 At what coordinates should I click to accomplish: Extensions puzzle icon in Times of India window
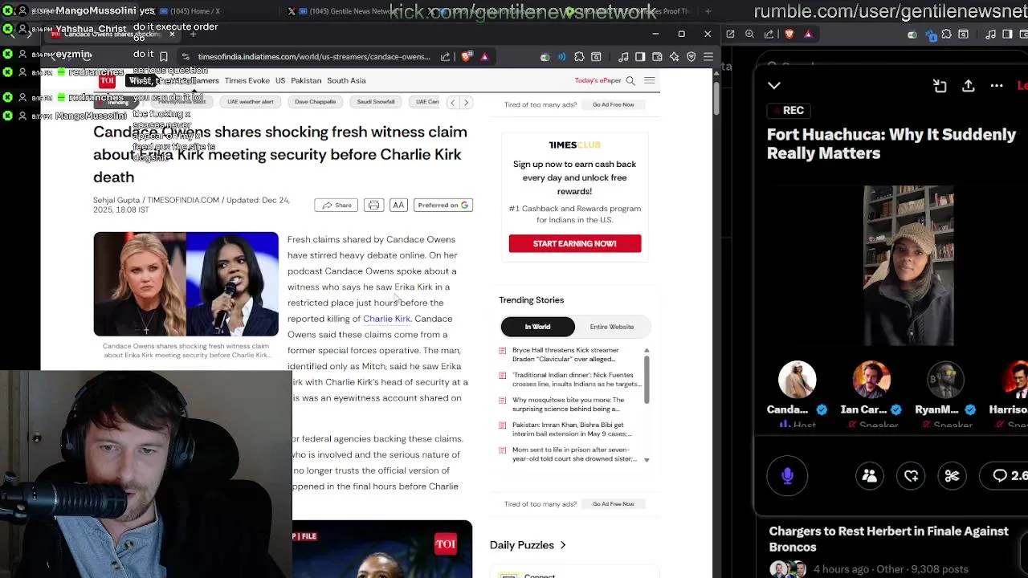coord(579,57)
